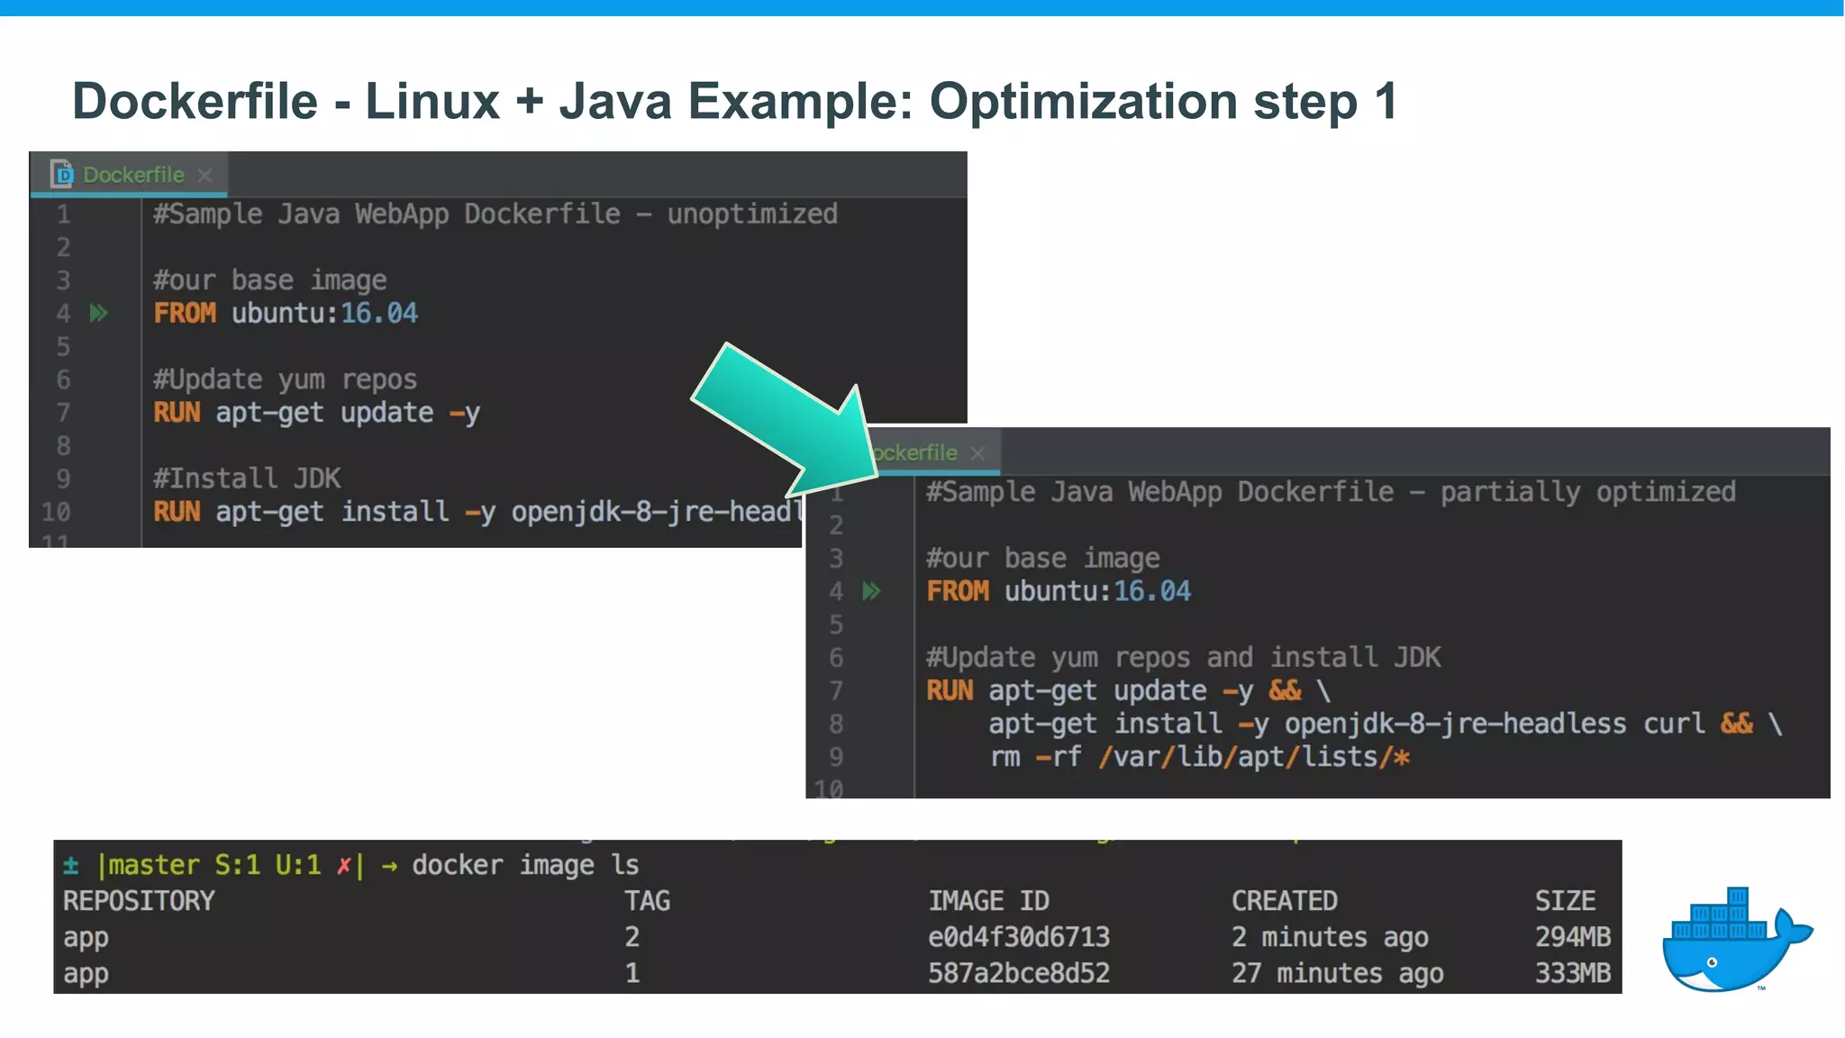The height and width of the screenshot is (1038, 1845).
Task: Click the Docker whale logo
Action: point(1736,940)
